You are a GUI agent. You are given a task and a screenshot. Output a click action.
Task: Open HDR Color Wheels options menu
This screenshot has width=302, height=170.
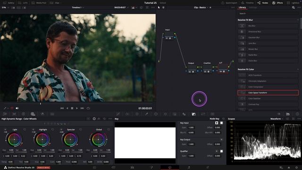110,119
